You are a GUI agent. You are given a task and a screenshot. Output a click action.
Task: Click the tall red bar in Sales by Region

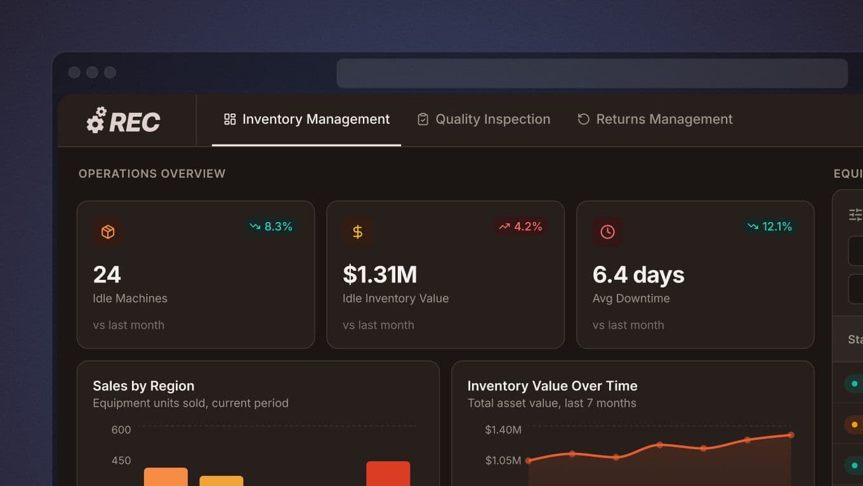[388, 473]
